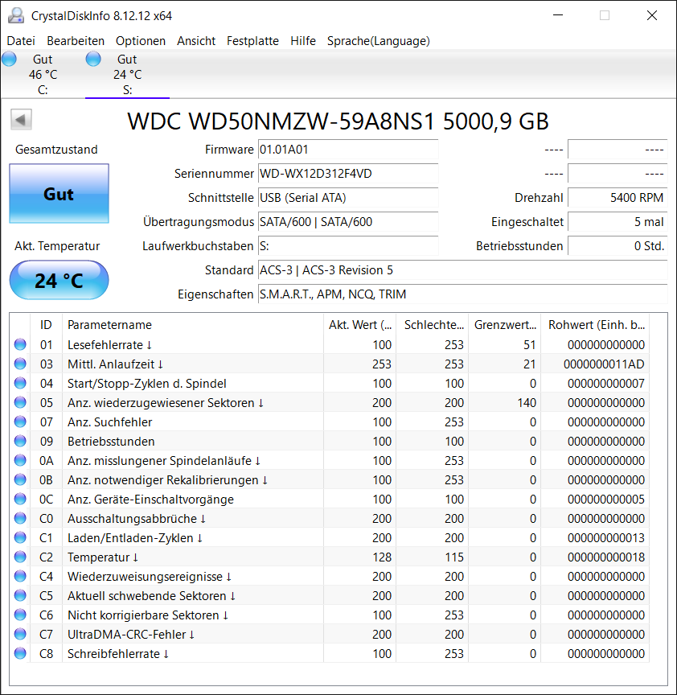Open the Ansicht menu
This screenshot has width=677, height=695.
(196, 41)
